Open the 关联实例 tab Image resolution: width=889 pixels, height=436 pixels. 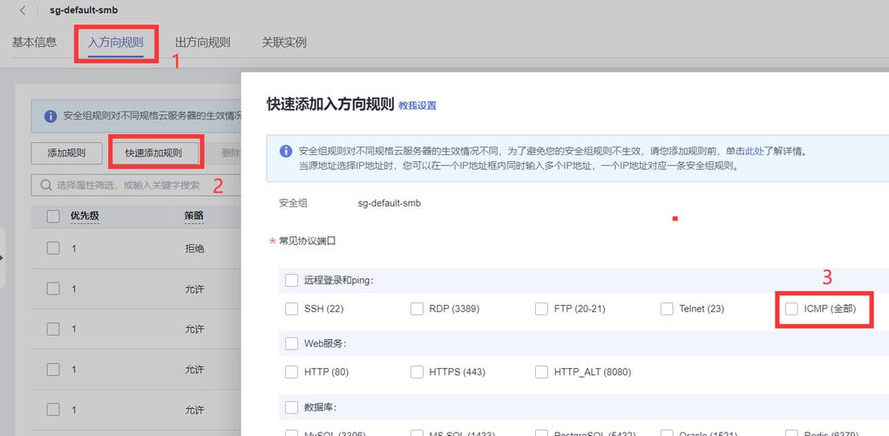pos(284,43)
